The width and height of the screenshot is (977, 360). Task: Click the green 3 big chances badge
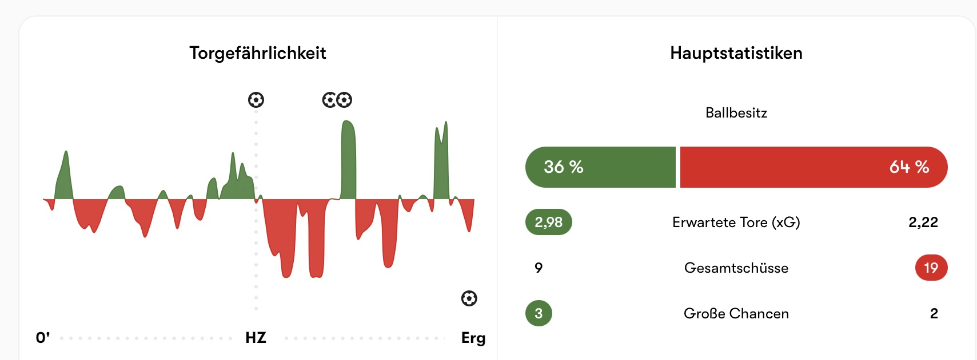coord(539,313)
